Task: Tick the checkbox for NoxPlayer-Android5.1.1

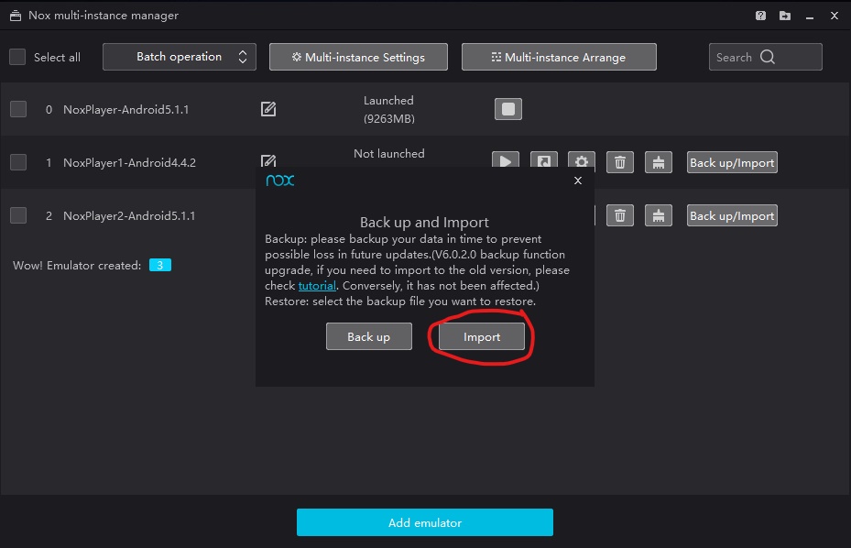Action: point(18,109)
